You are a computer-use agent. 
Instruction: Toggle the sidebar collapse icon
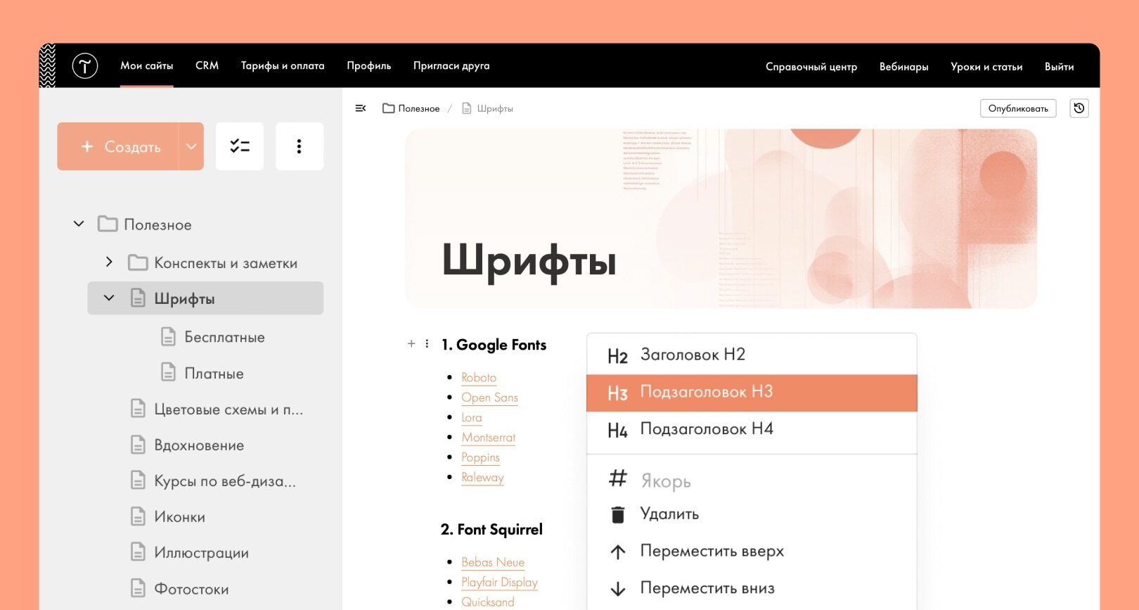coord(361,108)
